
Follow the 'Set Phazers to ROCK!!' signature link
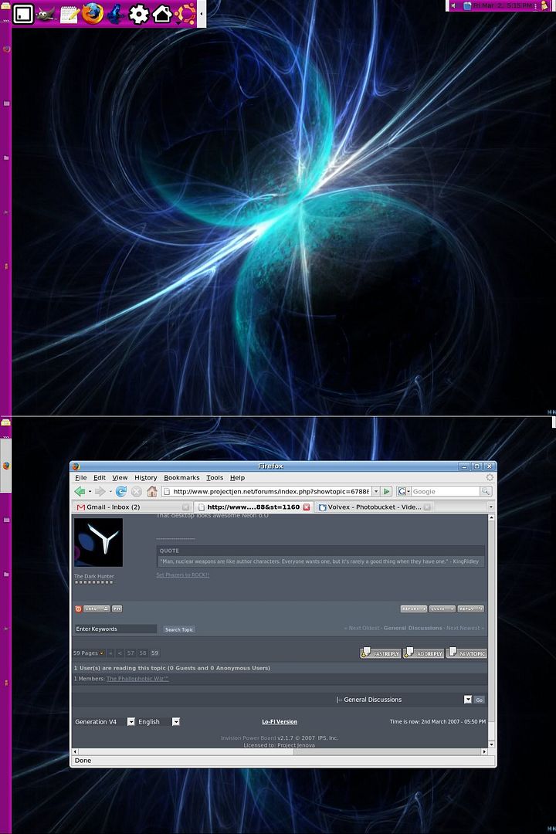(182, 575)
